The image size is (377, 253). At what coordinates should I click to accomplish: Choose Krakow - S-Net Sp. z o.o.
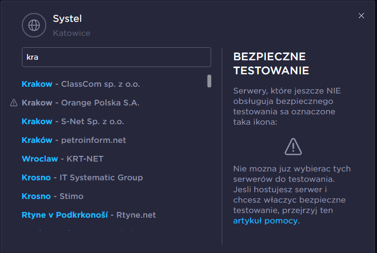(x=73, y=122)
